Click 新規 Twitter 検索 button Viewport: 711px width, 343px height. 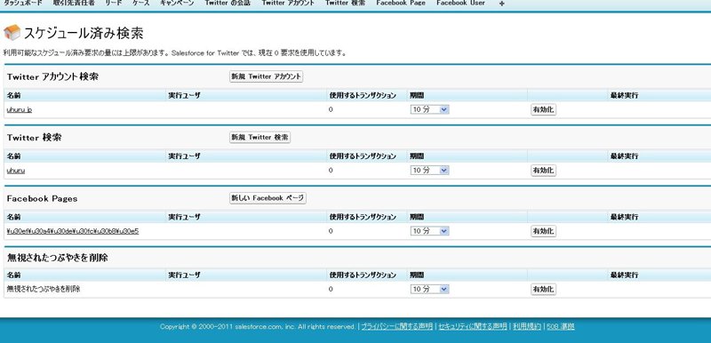tap(260, 138)
